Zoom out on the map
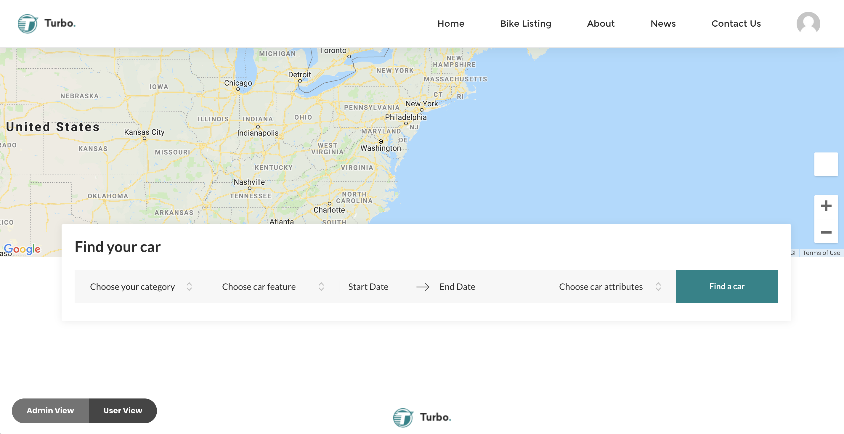This screenshot has width=844, height=434. coord(826,232)
